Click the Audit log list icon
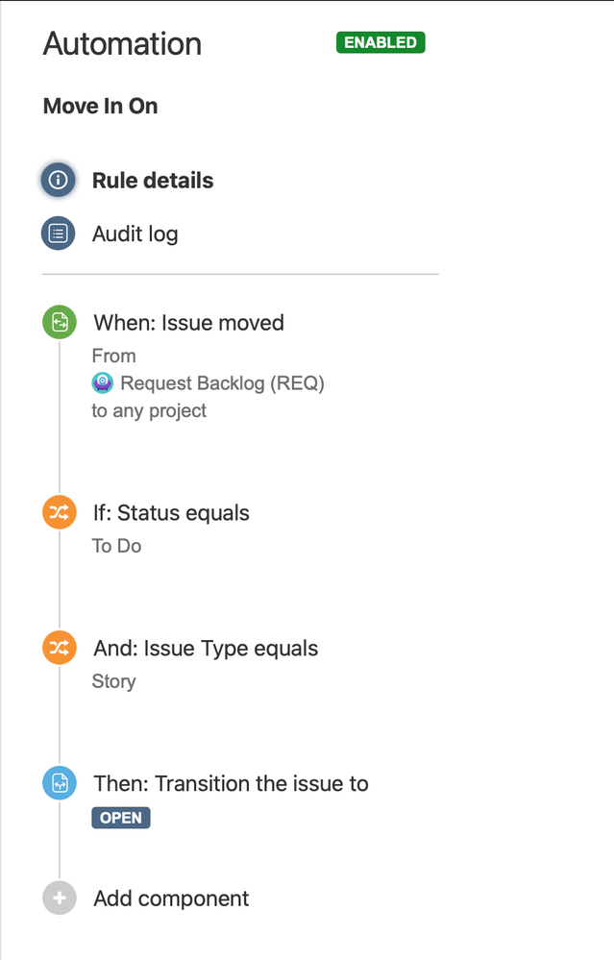 tap(59, 234)
